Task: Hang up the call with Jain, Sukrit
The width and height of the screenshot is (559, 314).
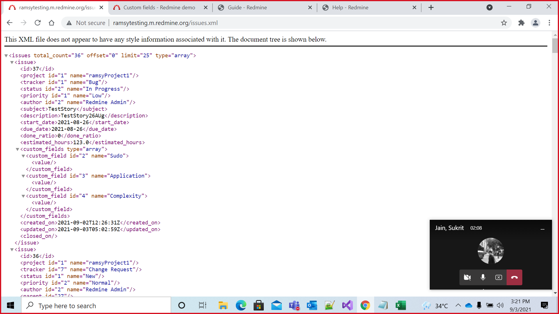Action: [x=514, y=277]
